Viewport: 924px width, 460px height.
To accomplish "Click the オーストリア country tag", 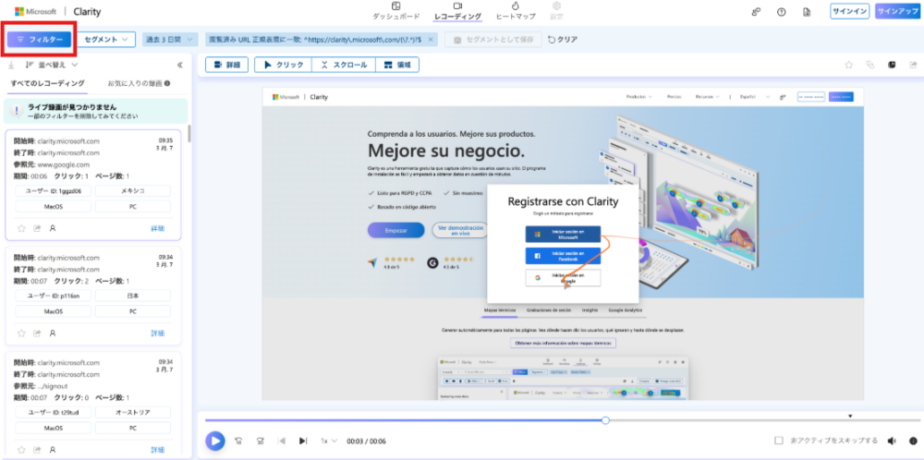I will coord(133,412).
